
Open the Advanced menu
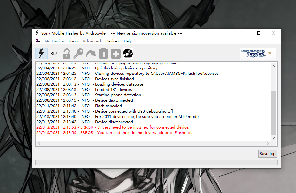[92, 41]
